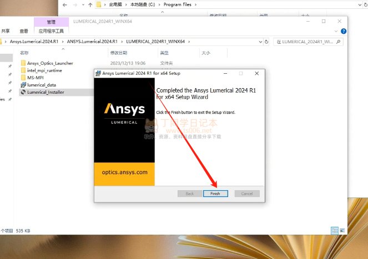The height and width of the screenshot is (259, 368).
Task: Open the 共享 ribbon tab
Action: click(5, 31)
